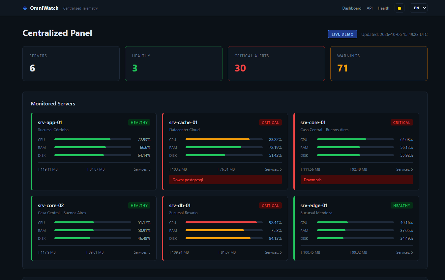Click the LIVE DEMO badge

342,34
